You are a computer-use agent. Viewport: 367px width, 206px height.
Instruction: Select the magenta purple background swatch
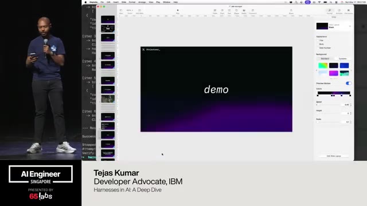pyautogui.click(x=334, y=73)
